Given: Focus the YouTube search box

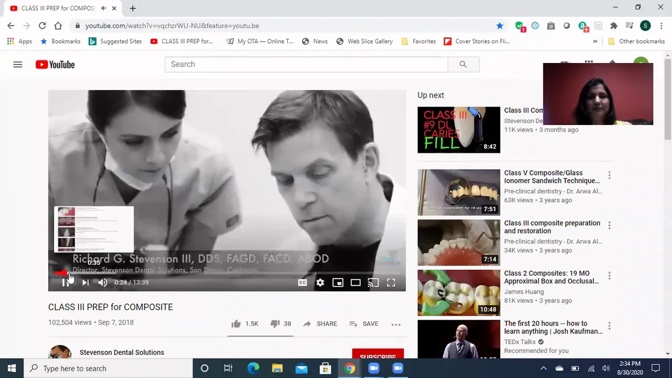Looking at the screenshot, I should (x=306, y=64).
